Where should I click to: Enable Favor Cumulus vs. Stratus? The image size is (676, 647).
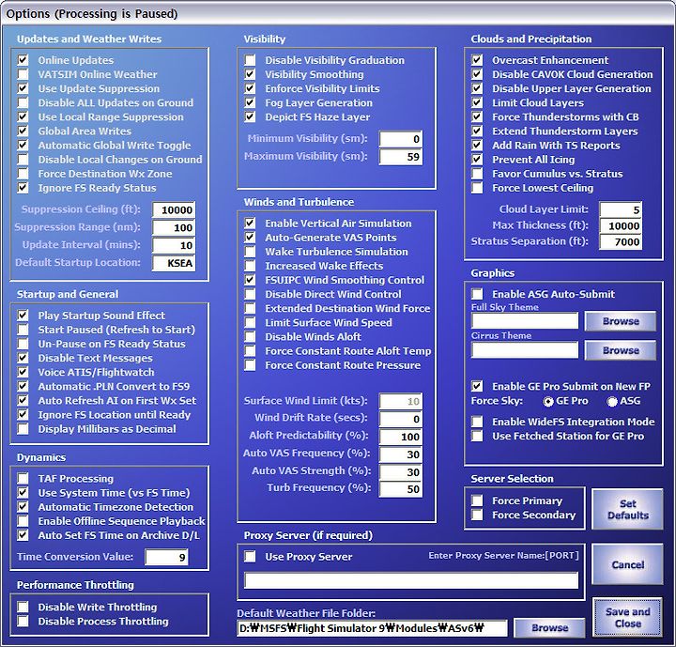(x=477, y=174)
